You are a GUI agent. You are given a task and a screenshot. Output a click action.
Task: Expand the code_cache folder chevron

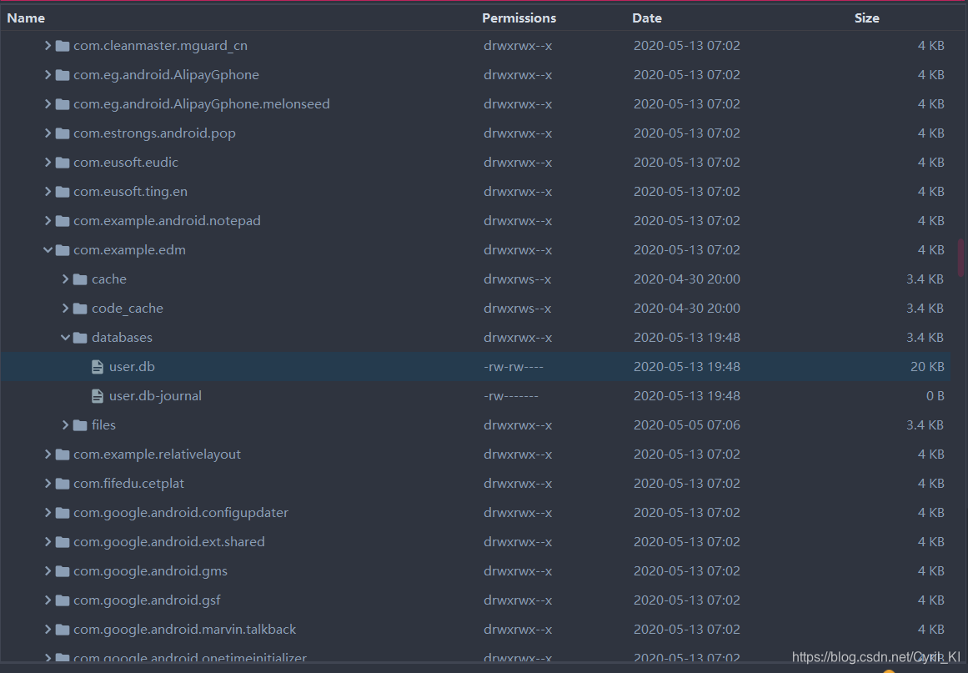65,308
